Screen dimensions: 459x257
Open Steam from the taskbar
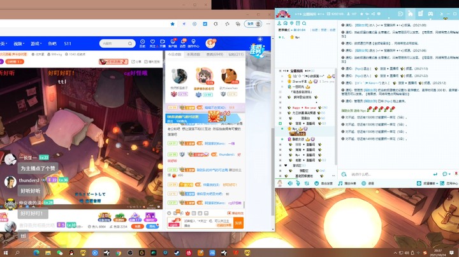pyautogui.click(x=177, y=253)
